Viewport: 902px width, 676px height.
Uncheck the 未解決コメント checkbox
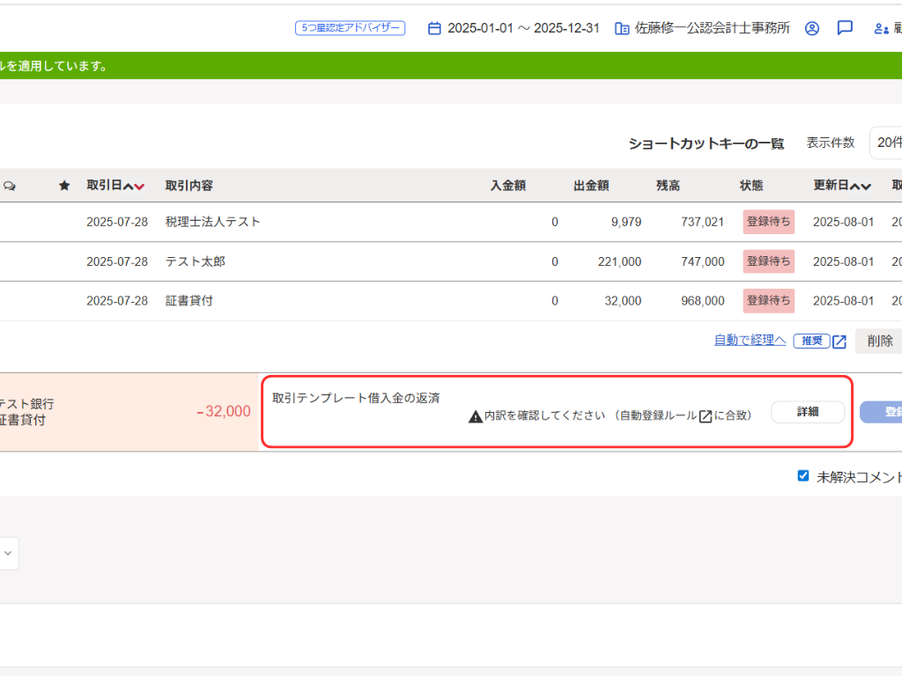pos(802,476)
